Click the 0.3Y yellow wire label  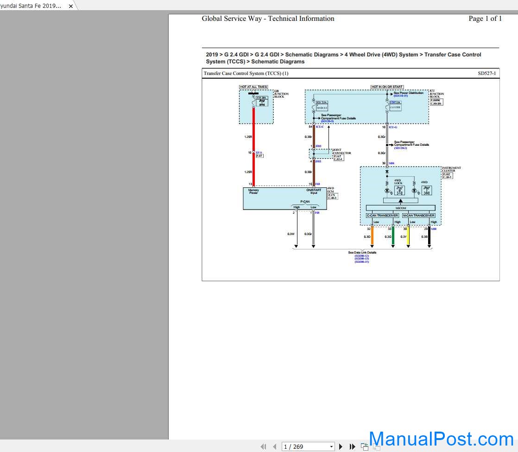(x=404, y=236)
